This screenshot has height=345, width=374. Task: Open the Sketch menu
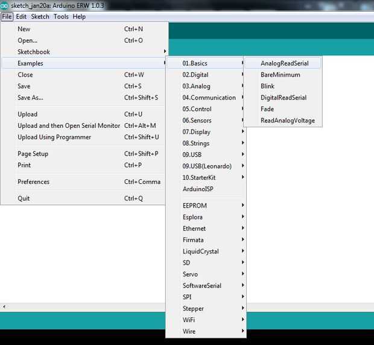pos(40,17)
